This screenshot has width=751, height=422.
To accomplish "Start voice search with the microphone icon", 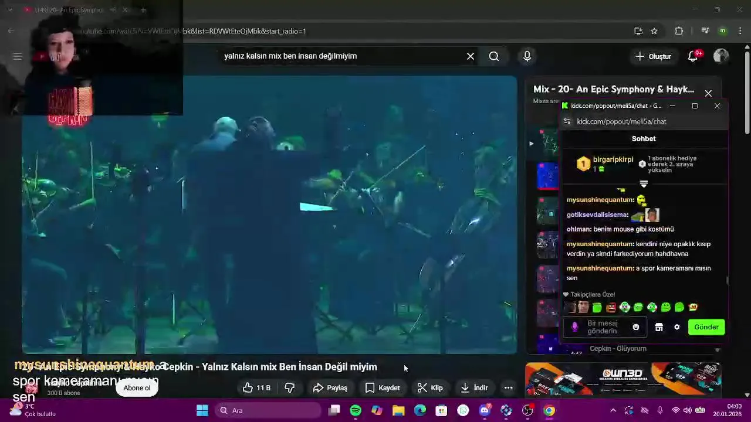I will (x=527, y=56).
